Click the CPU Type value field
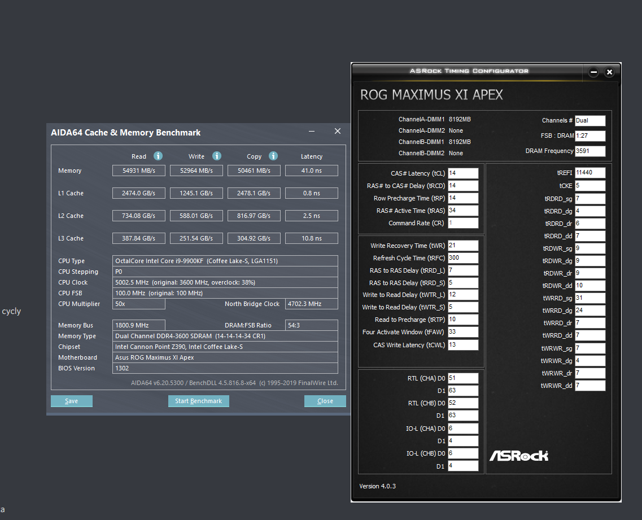Image resolution: width=642 pixels, height=520 pixels. coord(225,261)
